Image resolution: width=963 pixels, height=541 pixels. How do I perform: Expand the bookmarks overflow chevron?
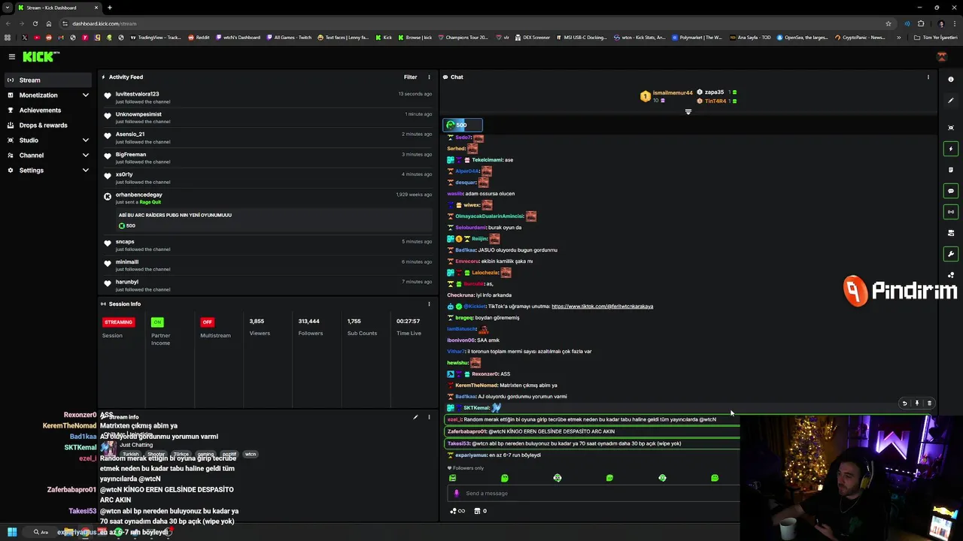(x=898, y=38)
